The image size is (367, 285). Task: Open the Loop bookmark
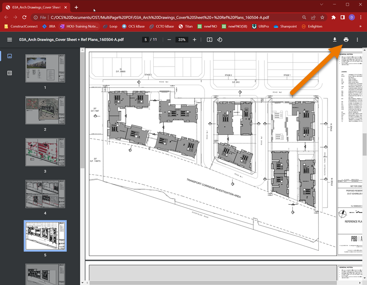[x=111, y=27]
